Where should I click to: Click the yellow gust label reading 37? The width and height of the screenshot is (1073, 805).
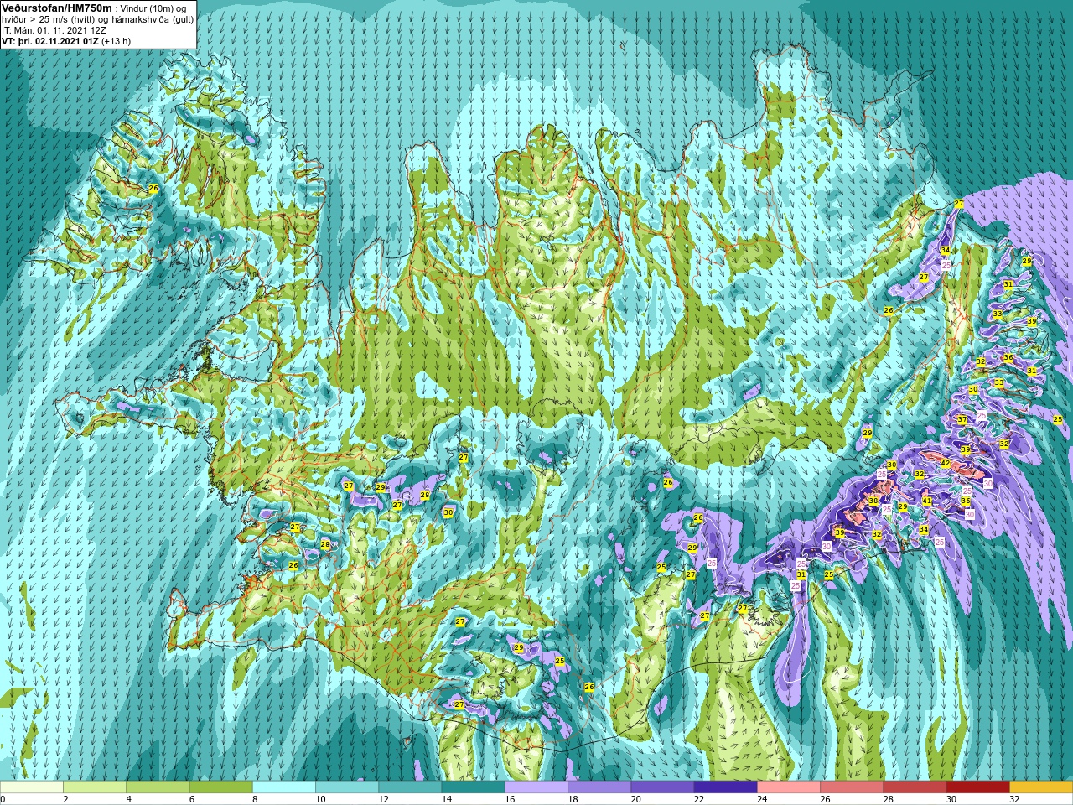[x=962, y=420]
